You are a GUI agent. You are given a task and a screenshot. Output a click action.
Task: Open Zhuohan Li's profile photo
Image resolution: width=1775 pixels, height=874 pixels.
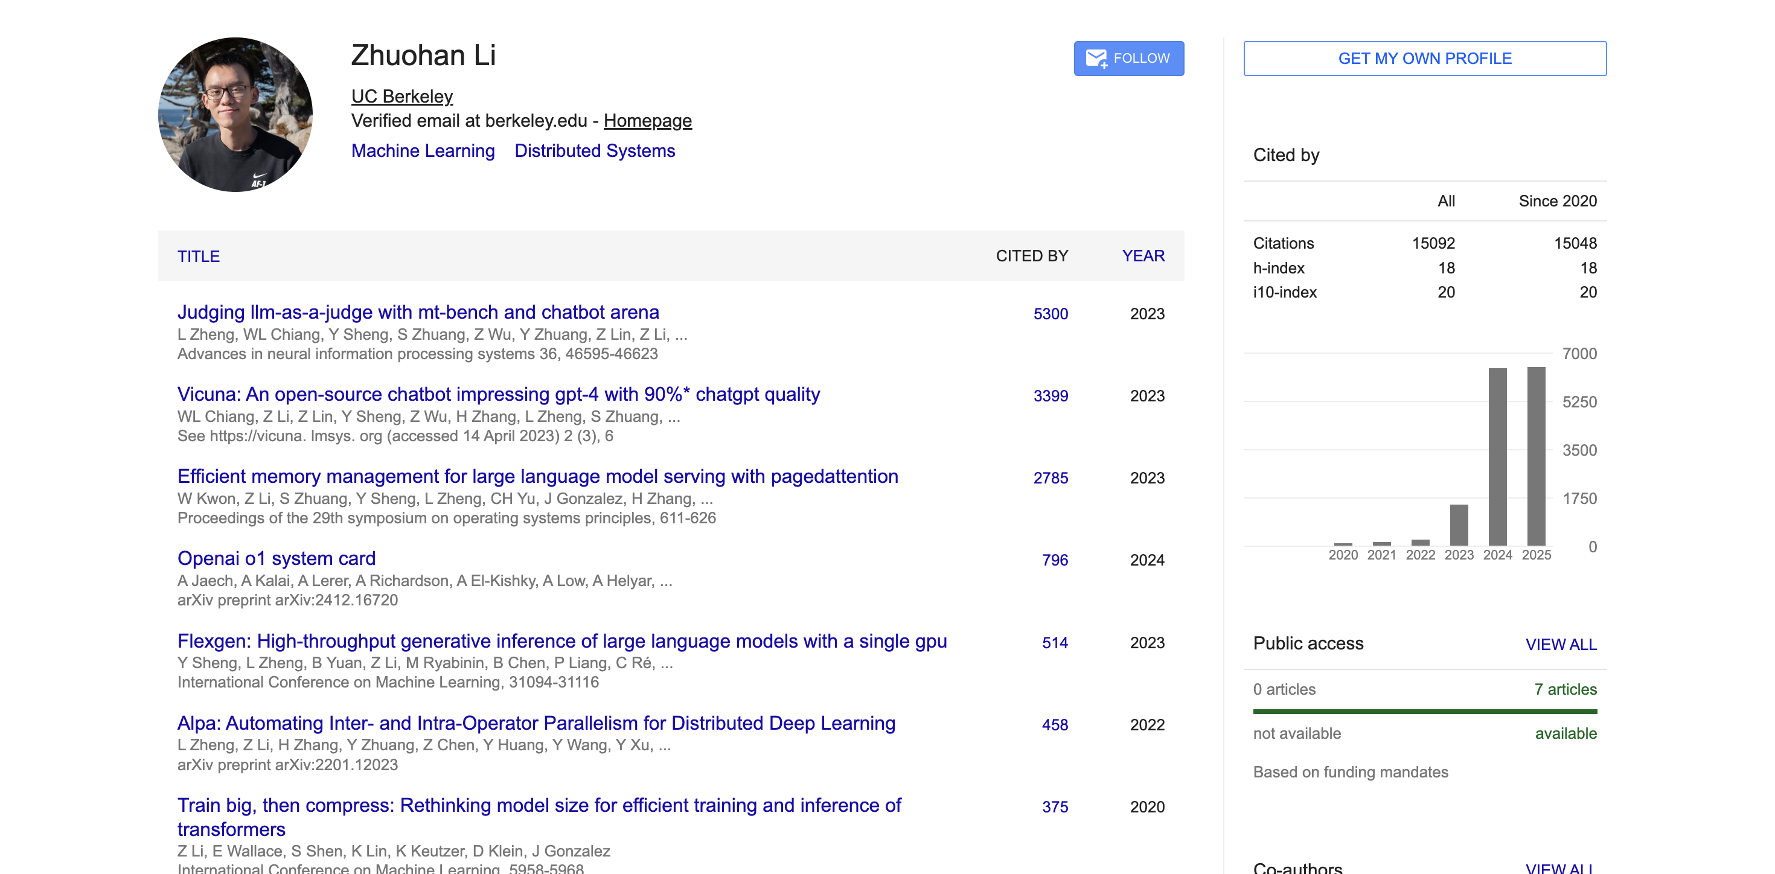pyautogui.click(x=235, y=115)
